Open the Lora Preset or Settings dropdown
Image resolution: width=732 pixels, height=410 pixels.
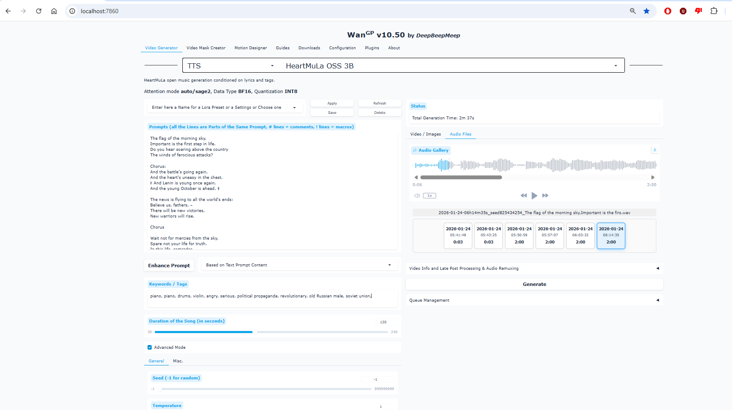(x=224, y=107)
